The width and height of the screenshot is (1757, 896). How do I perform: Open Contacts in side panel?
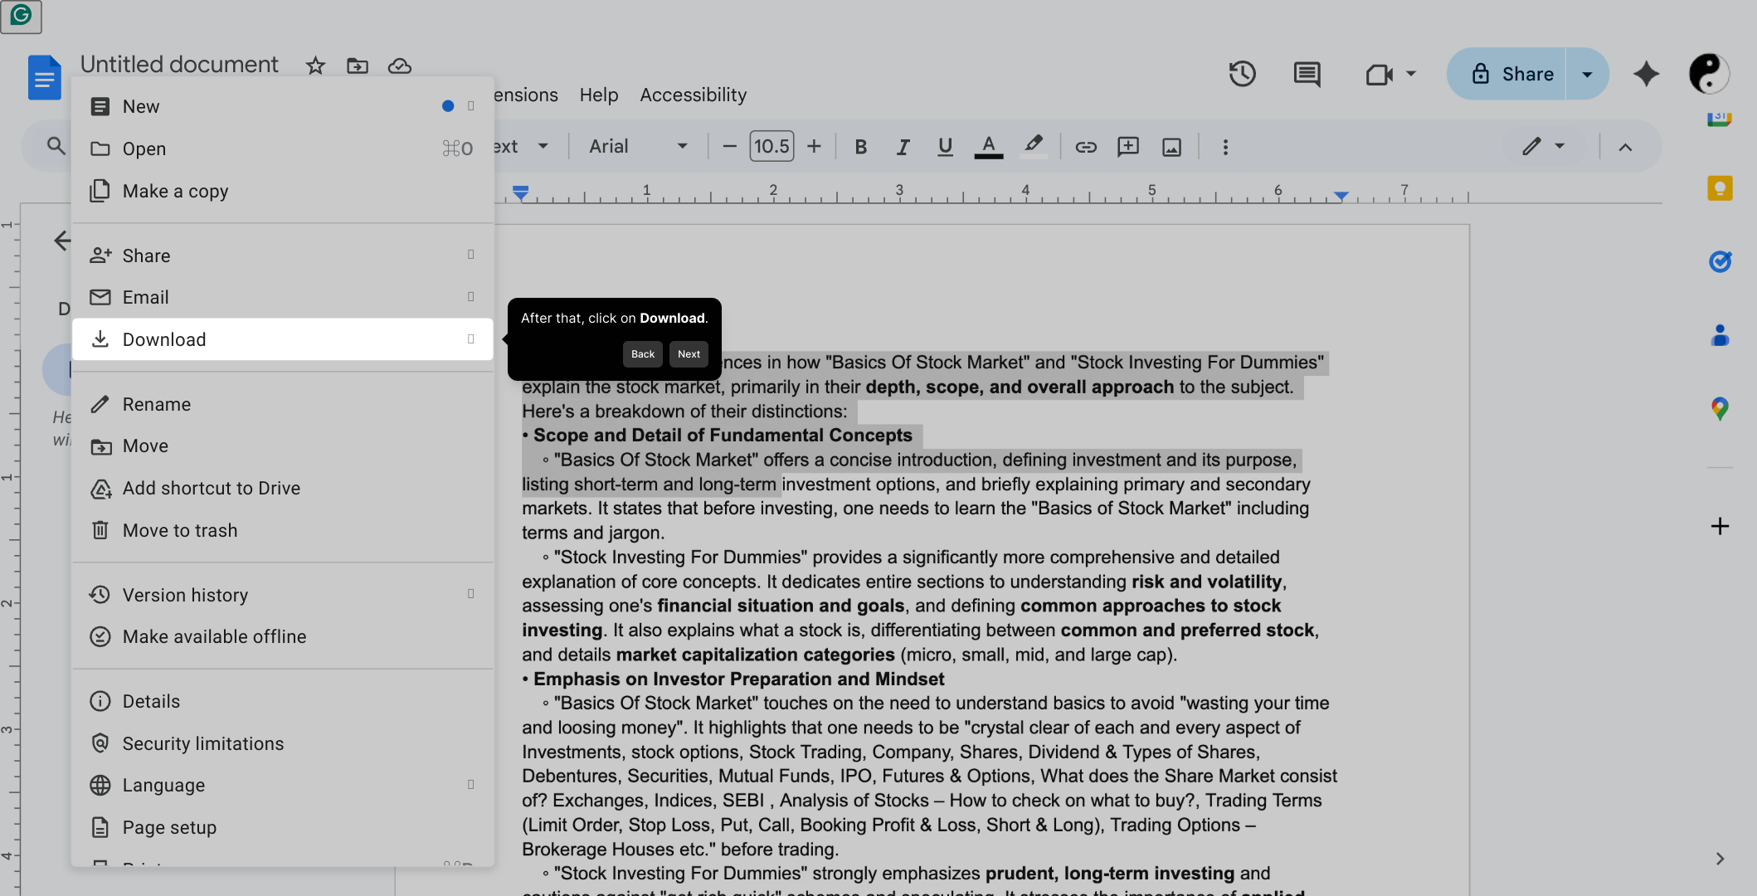[1720, 335]
